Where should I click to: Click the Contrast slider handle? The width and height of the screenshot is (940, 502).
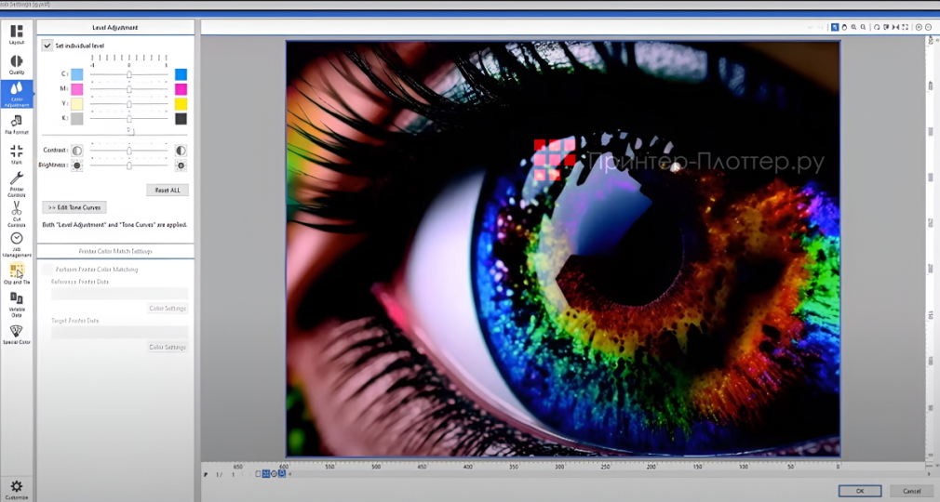pyautogui.click(x=129, y=151)
